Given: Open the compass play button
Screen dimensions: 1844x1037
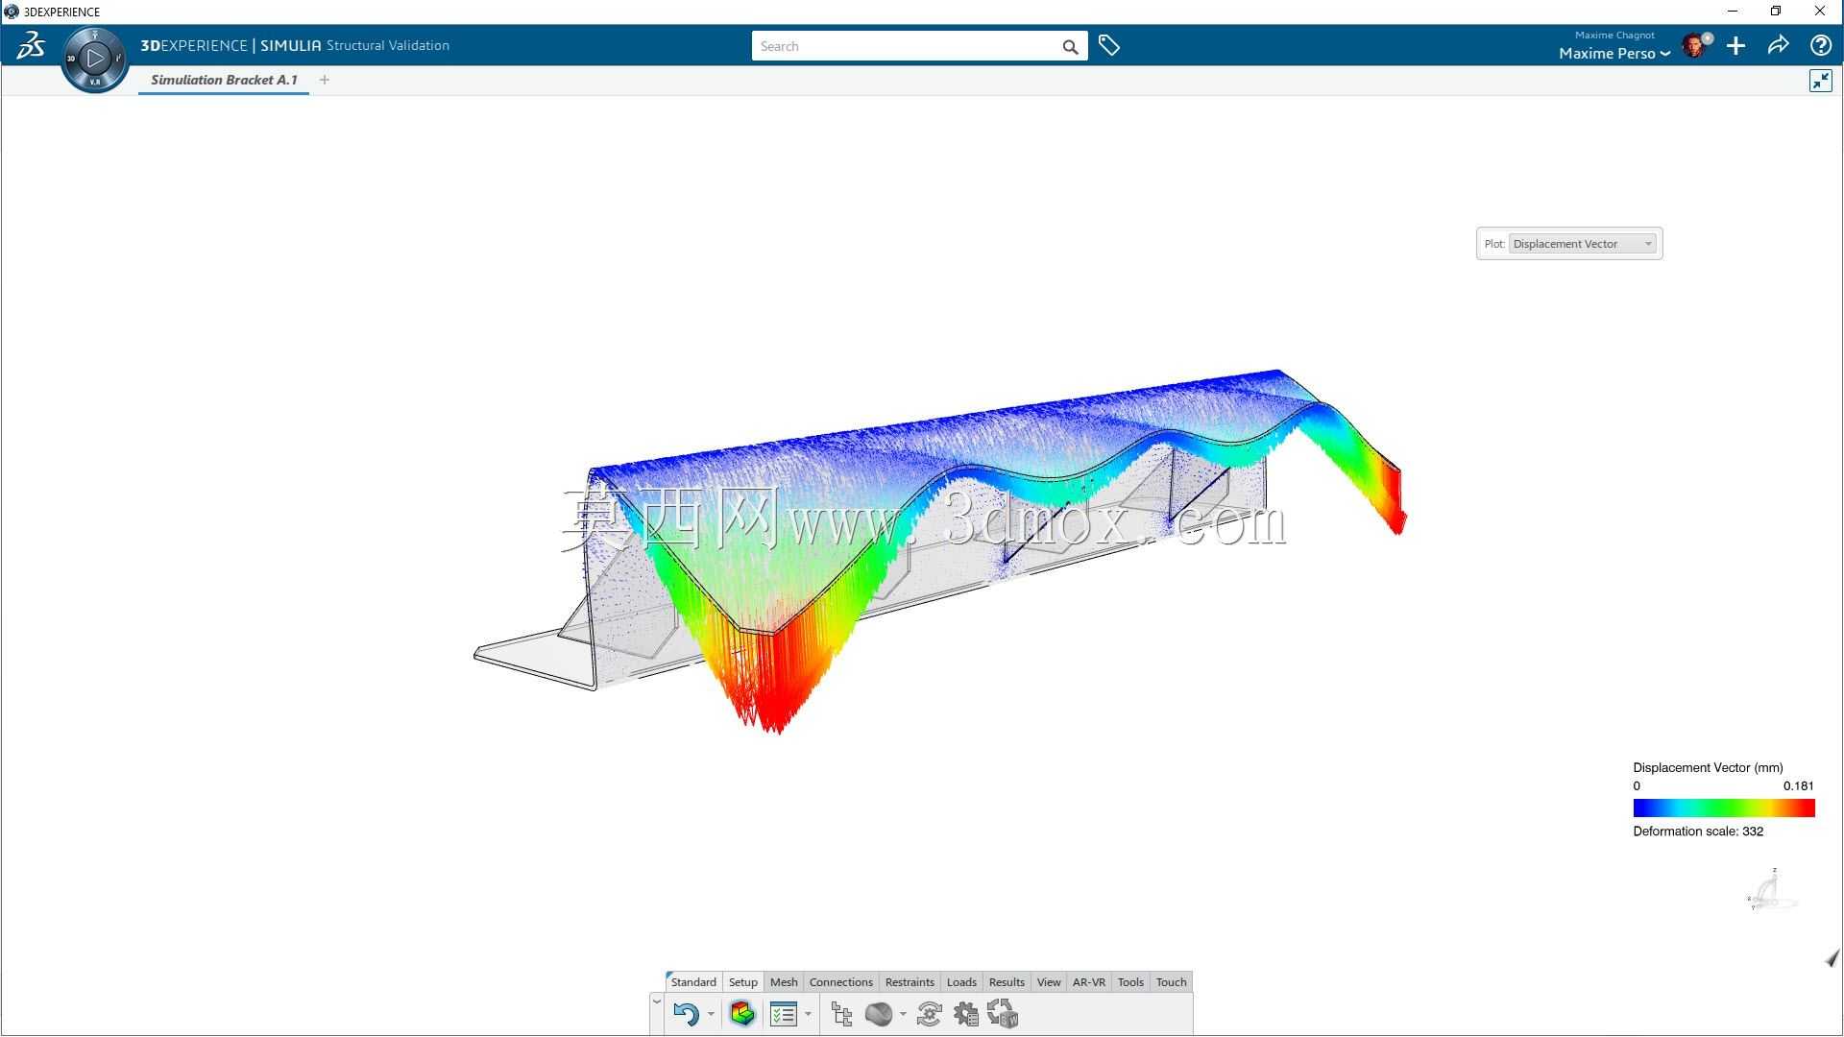Looking at the screenshot, I should coord(94,59).
